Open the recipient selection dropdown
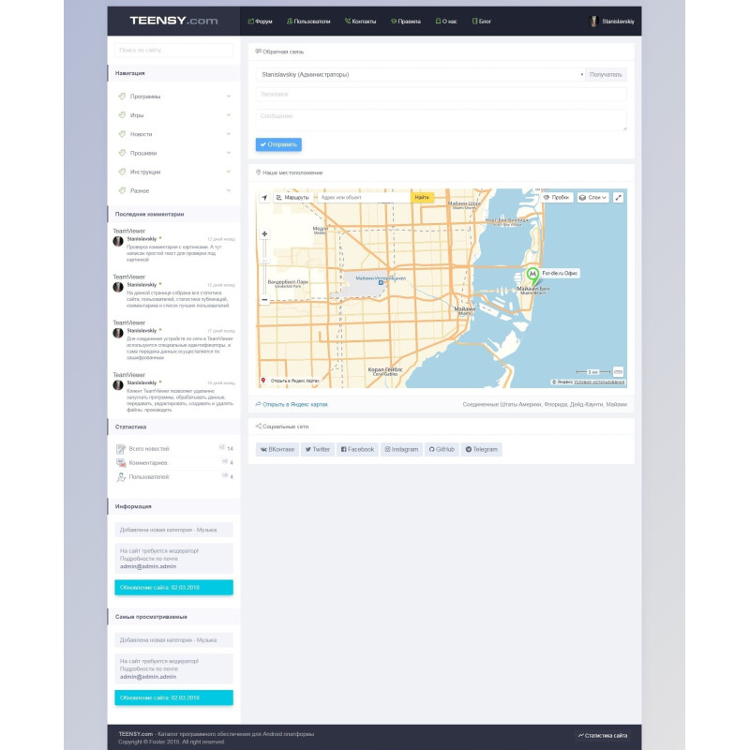The width and height of the screenshot is (750, 750). pos(420,74)
